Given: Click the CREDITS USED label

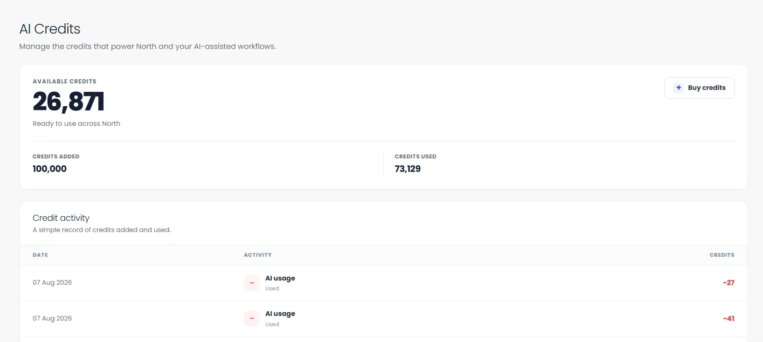Looking at the screenshot, I should click(416, 157).
